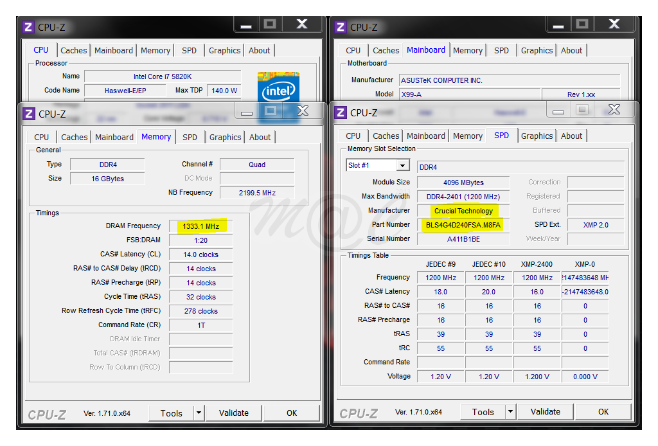658x446 pixels.
Task: Minimize the back Mainboard tab window
Action: pos(558,25)
